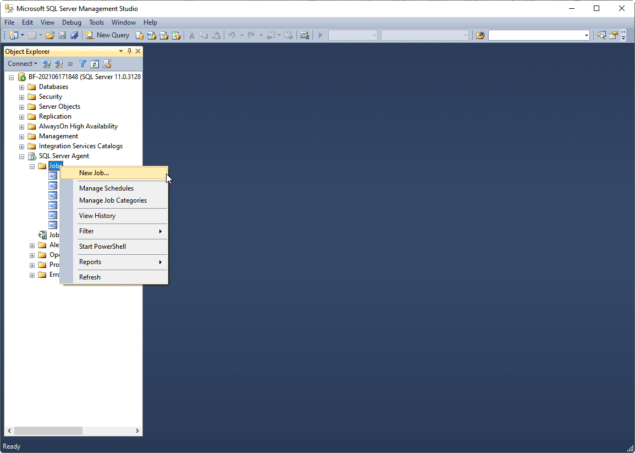Collapse the SQL Server Agent node
This screenshot has width=635, height=453.
tap(22, 156)
